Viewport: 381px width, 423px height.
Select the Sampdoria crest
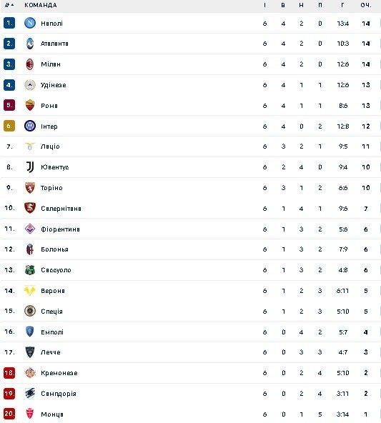pos(30,393)
